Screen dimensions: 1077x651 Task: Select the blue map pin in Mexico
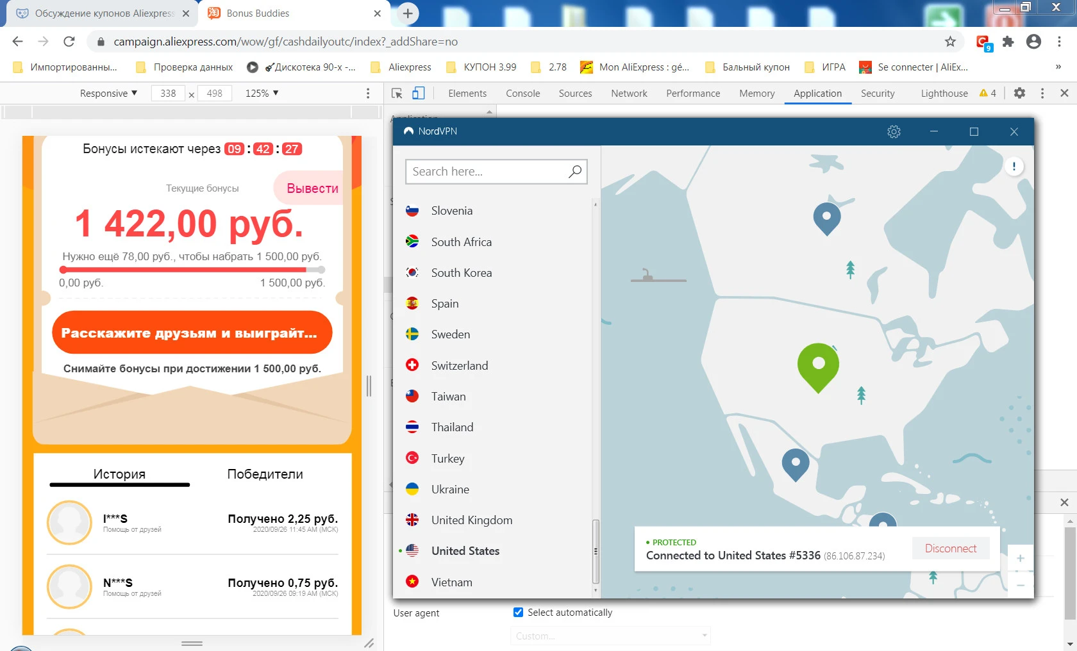pyautogui.click(x=796, y=465)
